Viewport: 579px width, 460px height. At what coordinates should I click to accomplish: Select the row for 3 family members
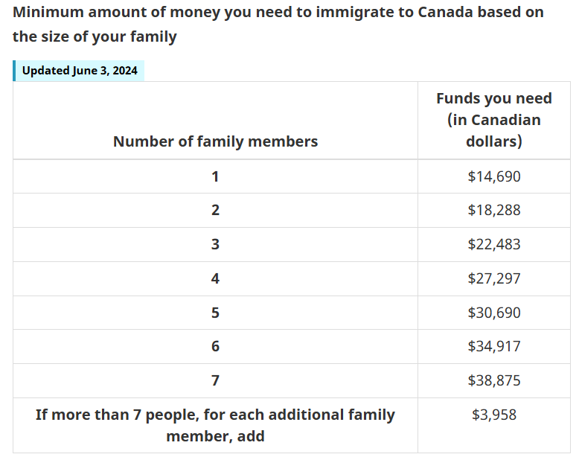tap(292, 244)
